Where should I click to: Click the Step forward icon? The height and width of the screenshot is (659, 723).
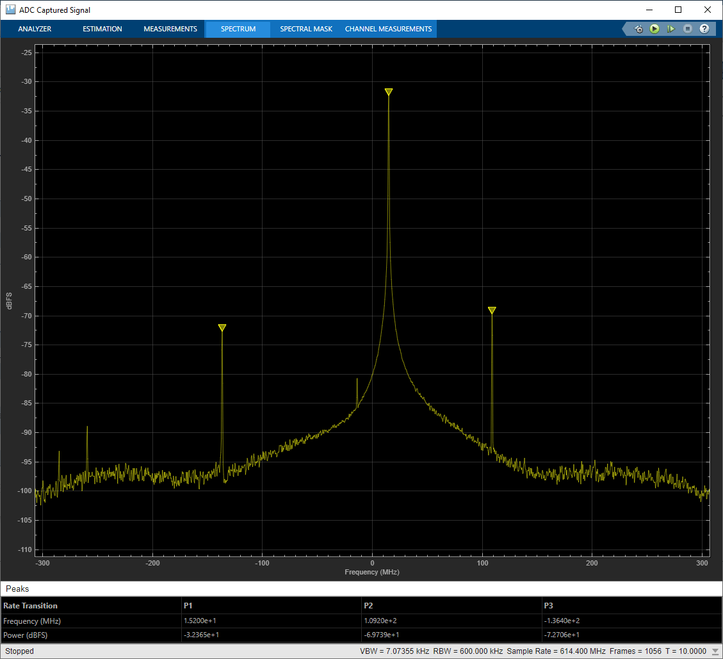[x=670, y=29]
